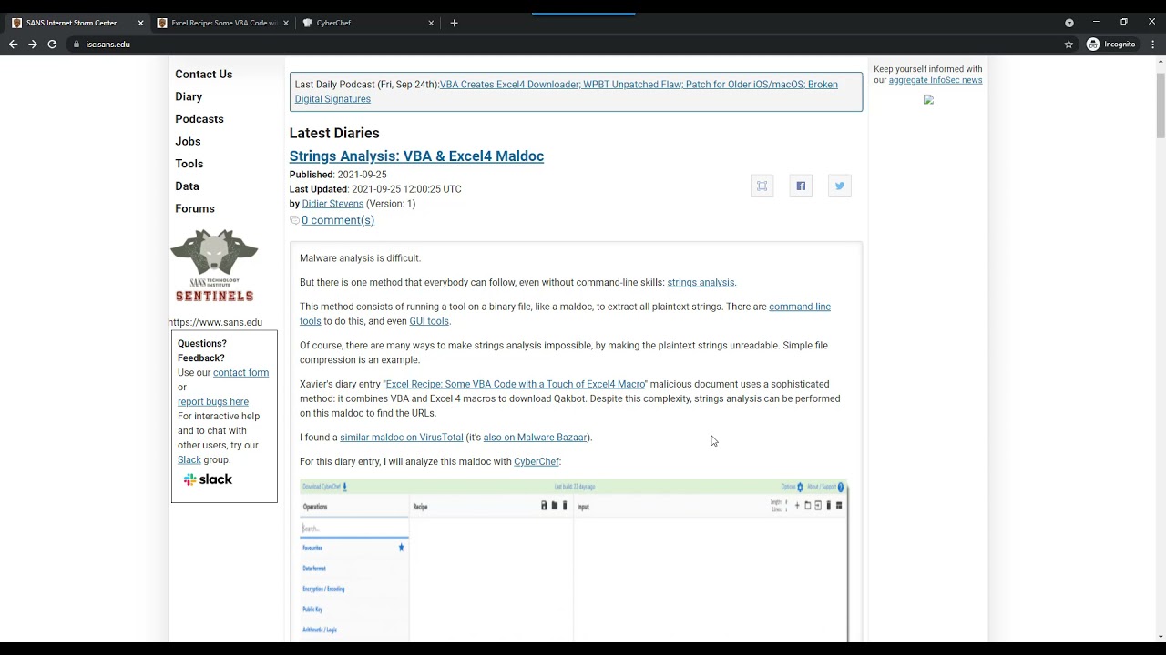Open Tools in sidebar menu
This screenshot has height=655, width=1166.
pos(189,164)
